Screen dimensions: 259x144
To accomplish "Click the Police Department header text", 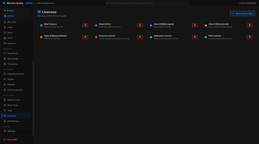I will (x=45, y=3).
